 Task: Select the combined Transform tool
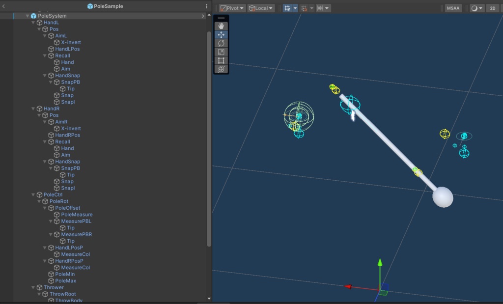click(x=221, y=69)
